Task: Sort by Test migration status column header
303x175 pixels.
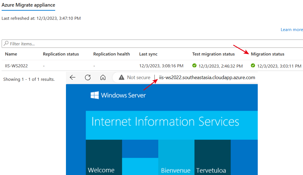Action: (x=213, y=54)
